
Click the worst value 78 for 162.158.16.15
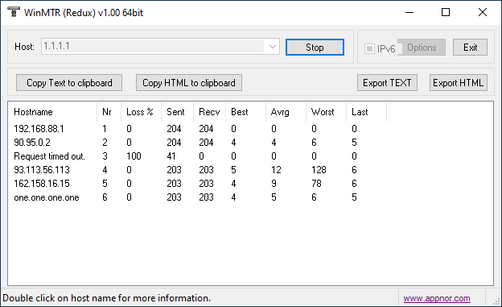pos(316,184)
